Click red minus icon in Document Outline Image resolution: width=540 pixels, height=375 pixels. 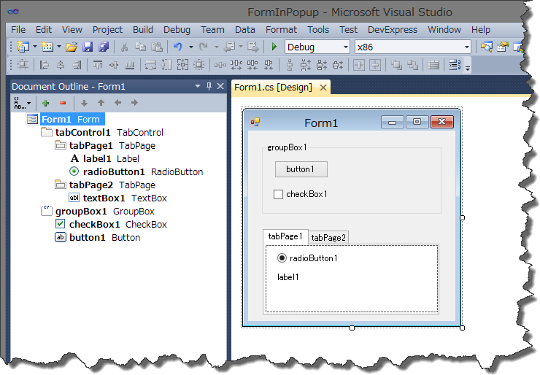click(x=63, y=103)
